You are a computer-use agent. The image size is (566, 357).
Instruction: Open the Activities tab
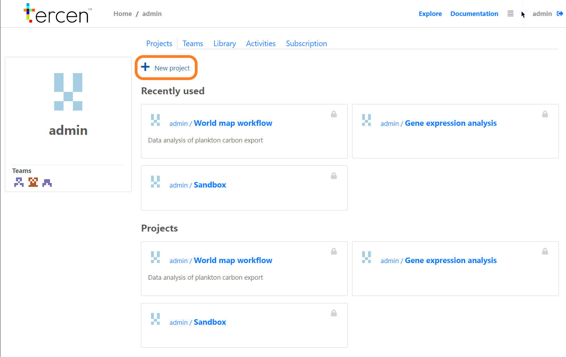[261, 43]
